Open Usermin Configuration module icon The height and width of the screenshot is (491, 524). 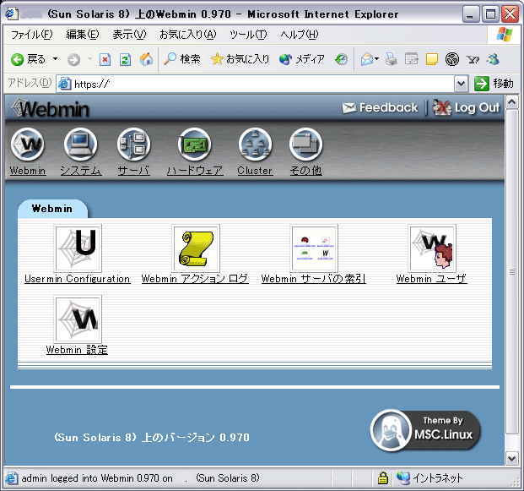pos(78,248)
